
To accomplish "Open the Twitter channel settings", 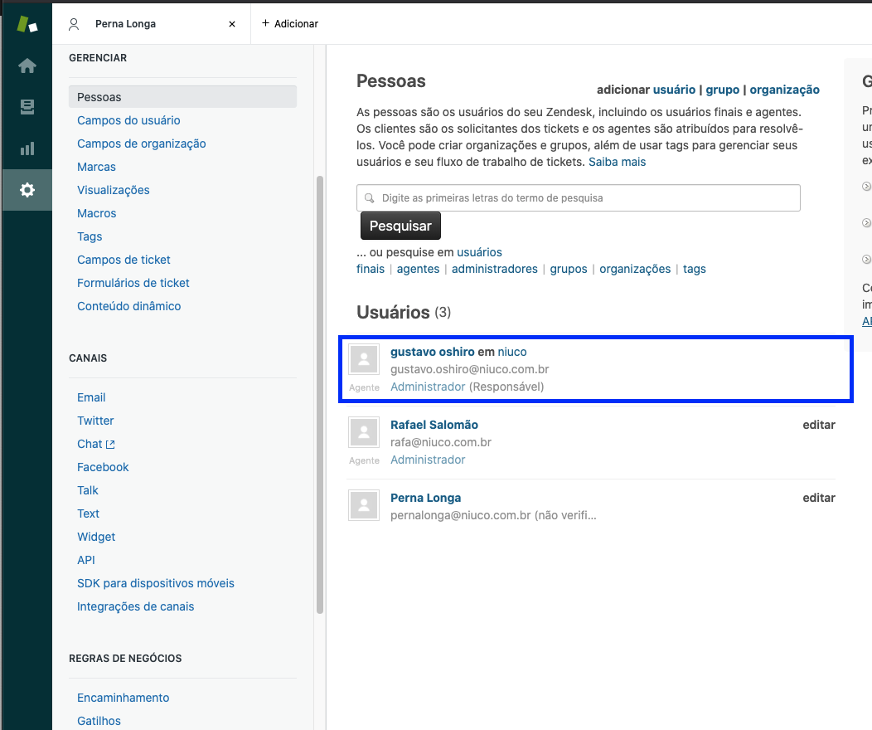I will click(x=95, y=421).
